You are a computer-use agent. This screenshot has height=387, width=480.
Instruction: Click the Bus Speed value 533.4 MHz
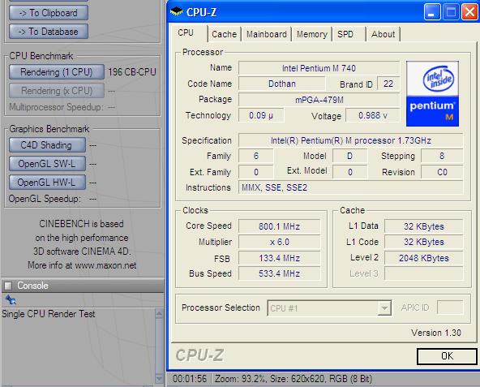click(x=279, y=273)
